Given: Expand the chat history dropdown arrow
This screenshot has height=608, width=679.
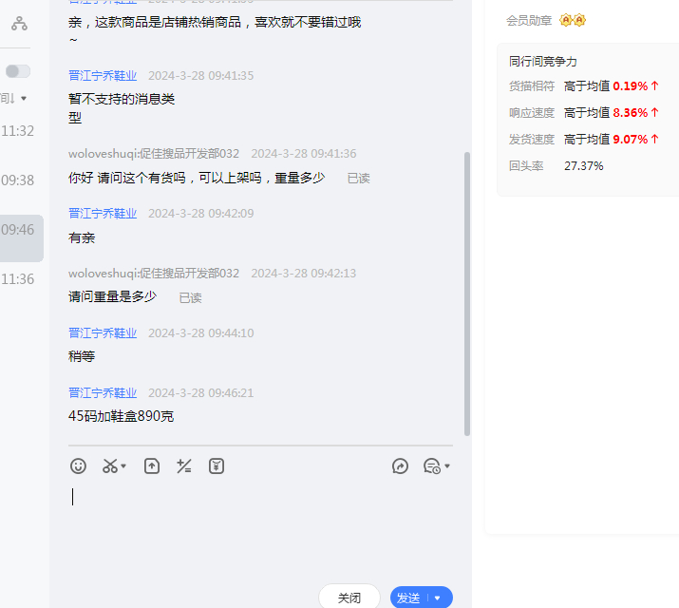Looking at the screenshot, I should 447,466.
